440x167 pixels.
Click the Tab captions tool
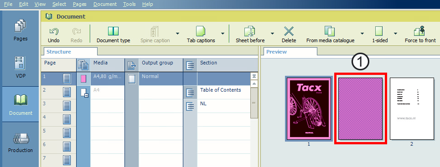(201, 34)
